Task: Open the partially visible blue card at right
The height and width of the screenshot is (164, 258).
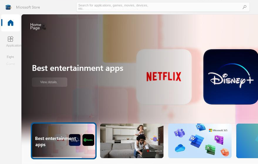Action: 247,141
